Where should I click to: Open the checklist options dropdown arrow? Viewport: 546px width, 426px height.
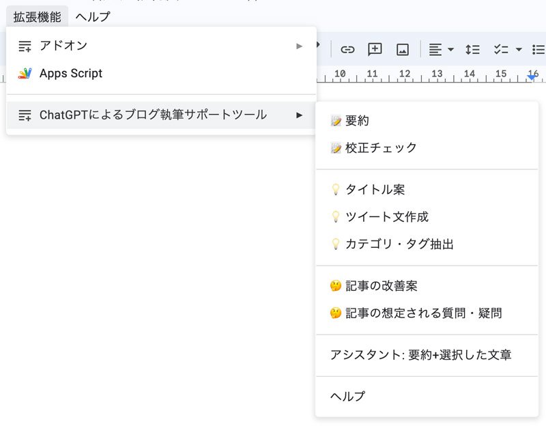pyautogui.click(x=519, y=49)
